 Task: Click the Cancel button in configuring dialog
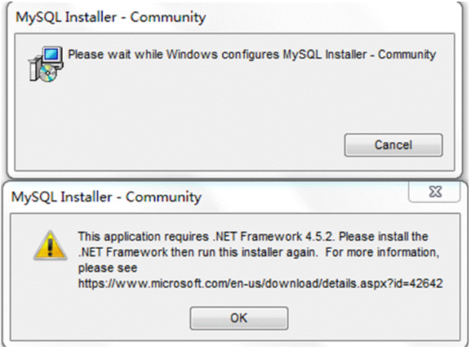(x=393, y=145)
